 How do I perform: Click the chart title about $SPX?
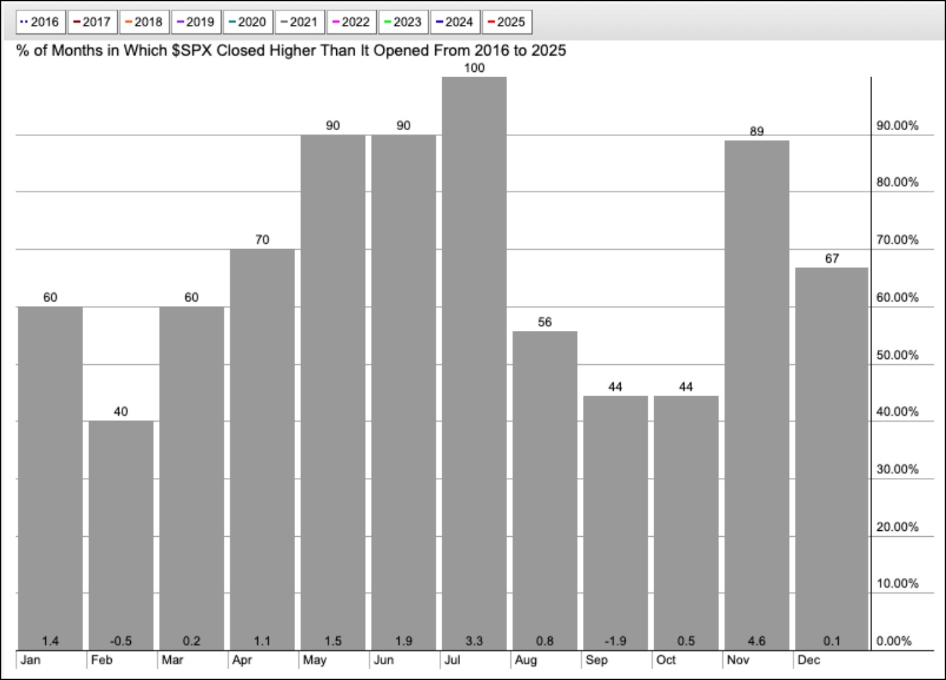pos(291,51)
